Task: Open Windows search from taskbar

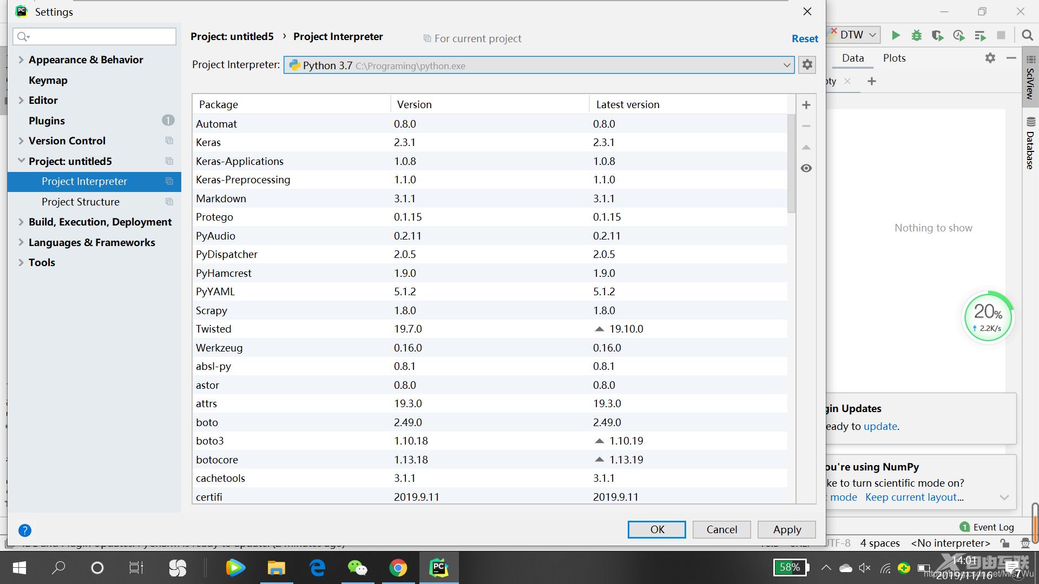Action: click(x=58, y=568)
